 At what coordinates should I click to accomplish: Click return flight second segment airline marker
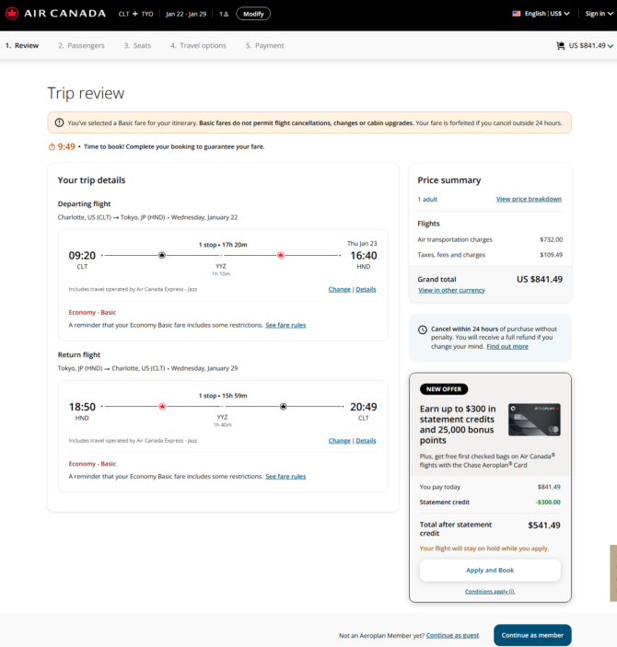(x=284, y=407)
